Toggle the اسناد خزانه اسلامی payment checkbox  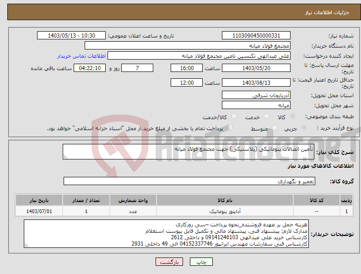tap(230, 127)
